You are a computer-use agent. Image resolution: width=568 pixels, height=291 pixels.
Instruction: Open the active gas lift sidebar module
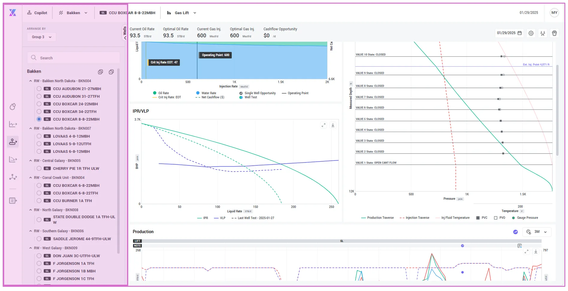pos(13,142)
